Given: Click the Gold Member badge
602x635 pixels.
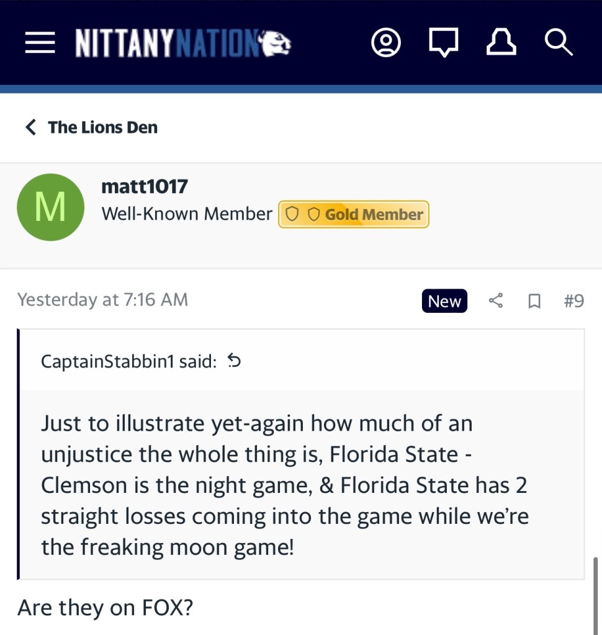Looking at the screenshot, I should [354, 214].
